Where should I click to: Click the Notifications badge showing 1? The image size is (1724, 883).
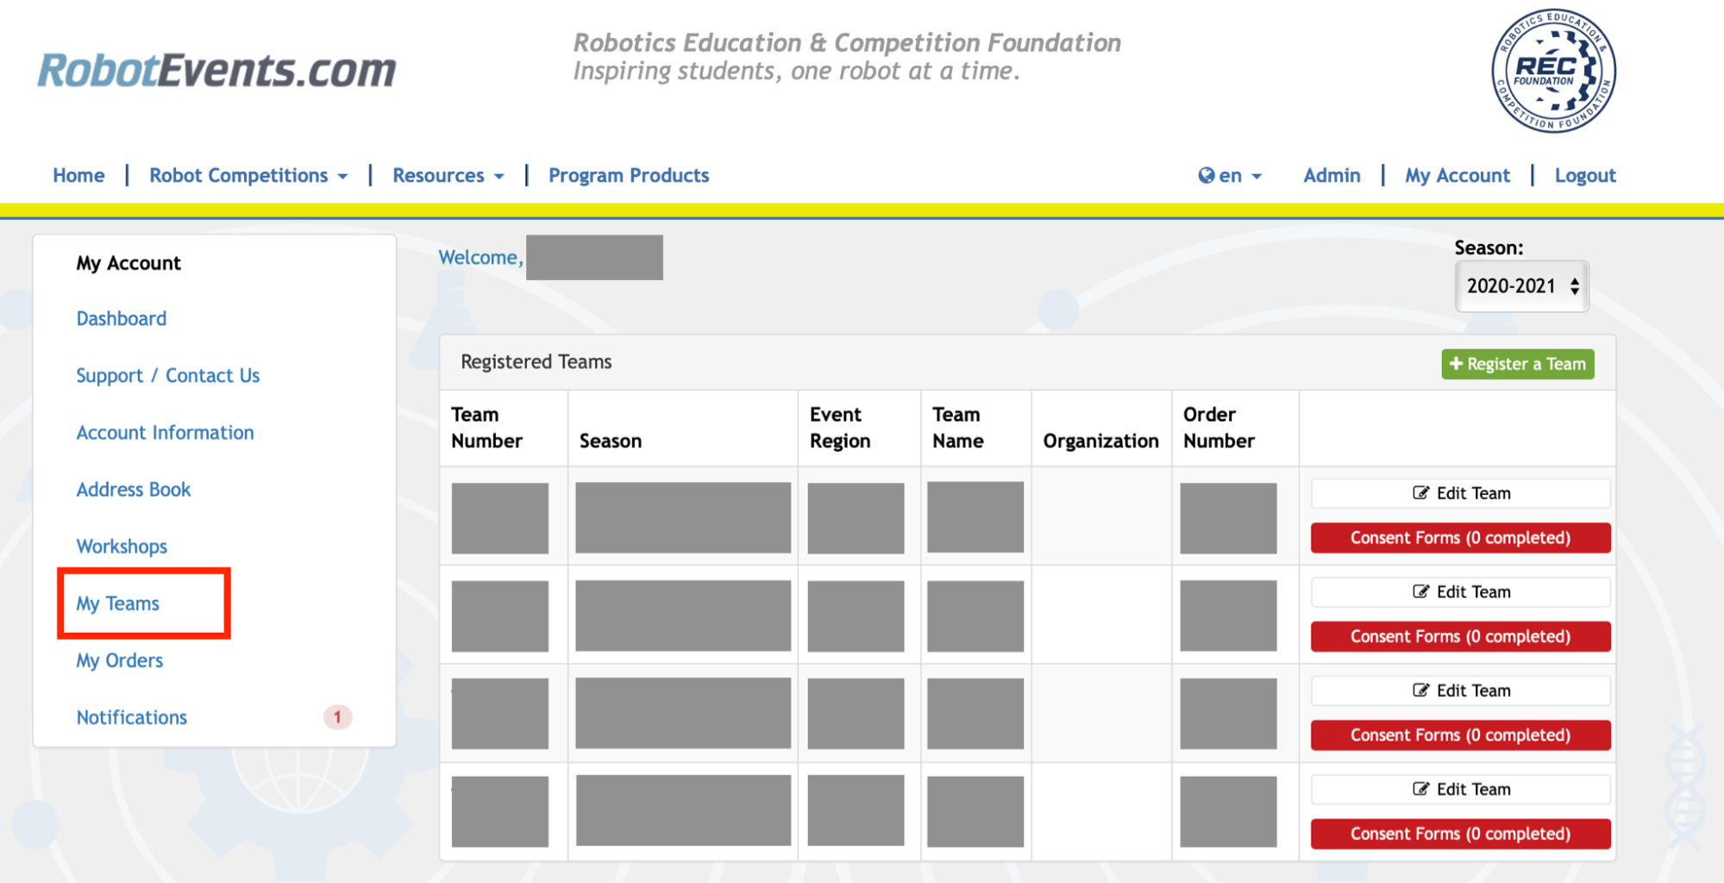(337, 717)
